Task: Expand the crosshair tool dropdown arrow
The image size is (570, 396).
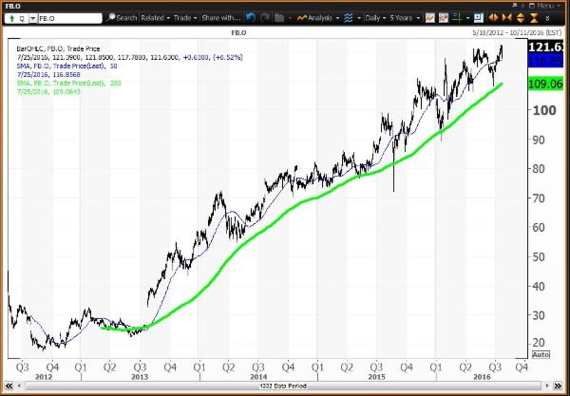Action: [x=468, y=18]
